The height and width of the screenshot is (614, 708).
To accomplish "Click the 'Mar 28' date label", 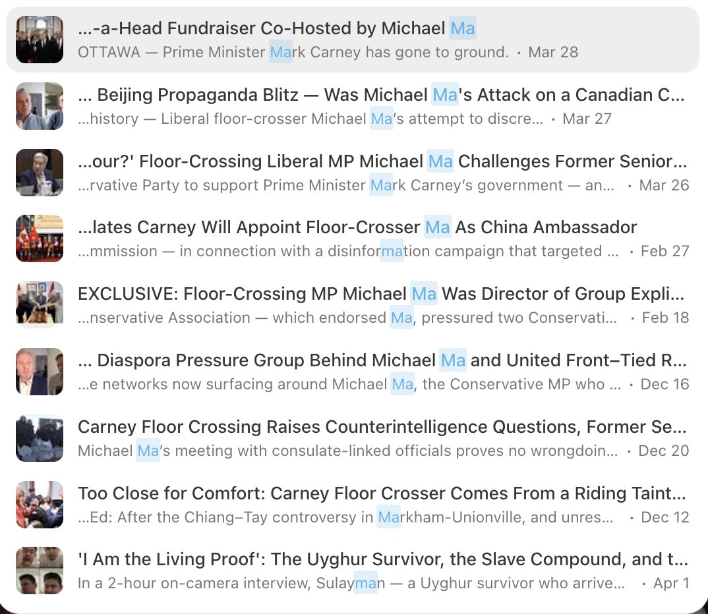I will 553,52.
